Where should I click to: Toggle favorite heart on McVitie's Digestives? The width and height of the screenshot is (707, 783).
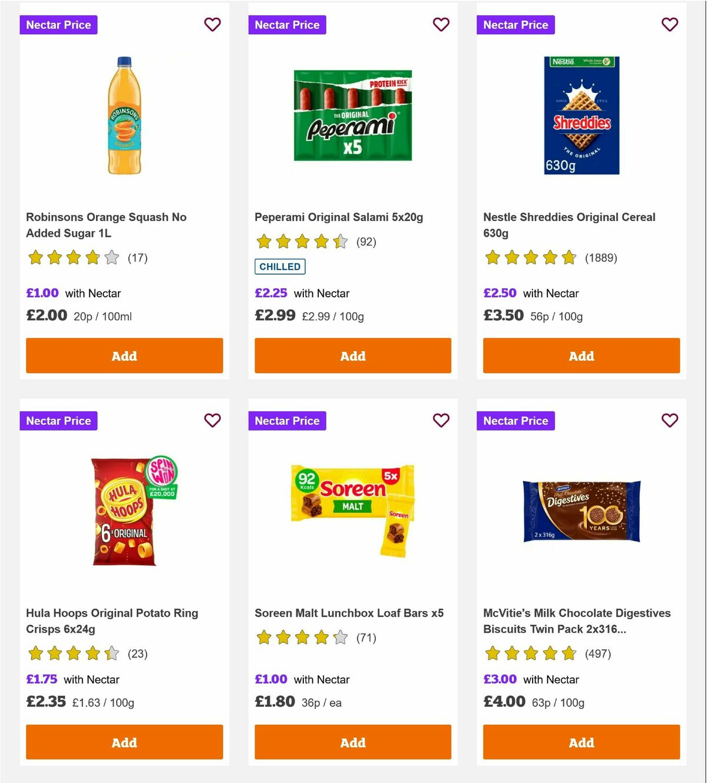pyautogui.click(x=669, y=421)
